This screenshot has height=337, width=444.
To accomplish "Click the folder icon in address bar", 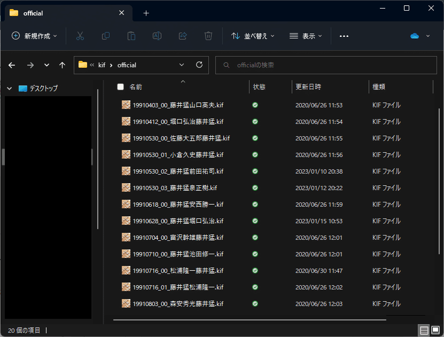I will 83,65.
